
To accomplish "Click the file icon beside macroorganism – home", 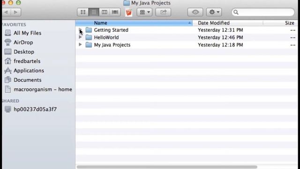I will [x=8, y=89].
